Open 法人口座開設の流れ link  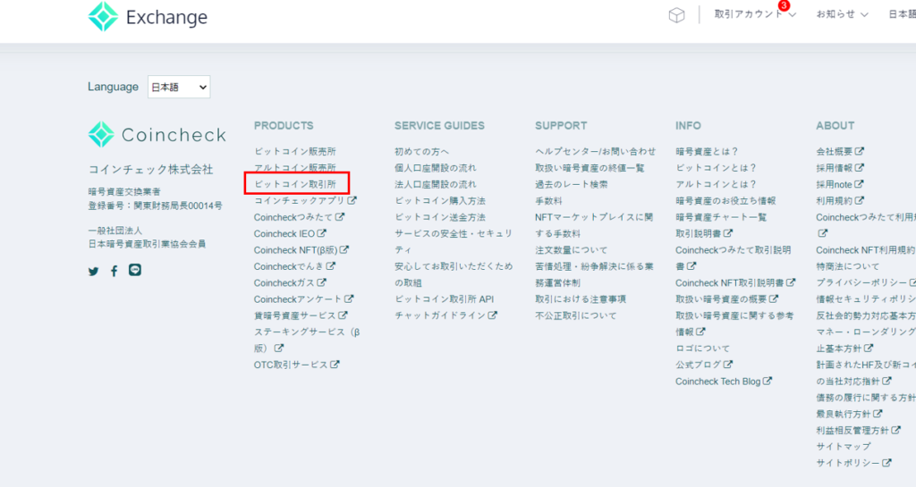436,184
